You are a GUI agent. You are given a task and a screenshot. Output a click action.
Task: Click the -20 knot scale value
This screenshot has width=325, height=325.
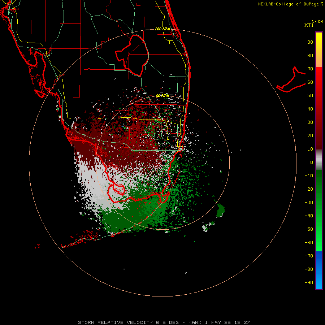309,189
